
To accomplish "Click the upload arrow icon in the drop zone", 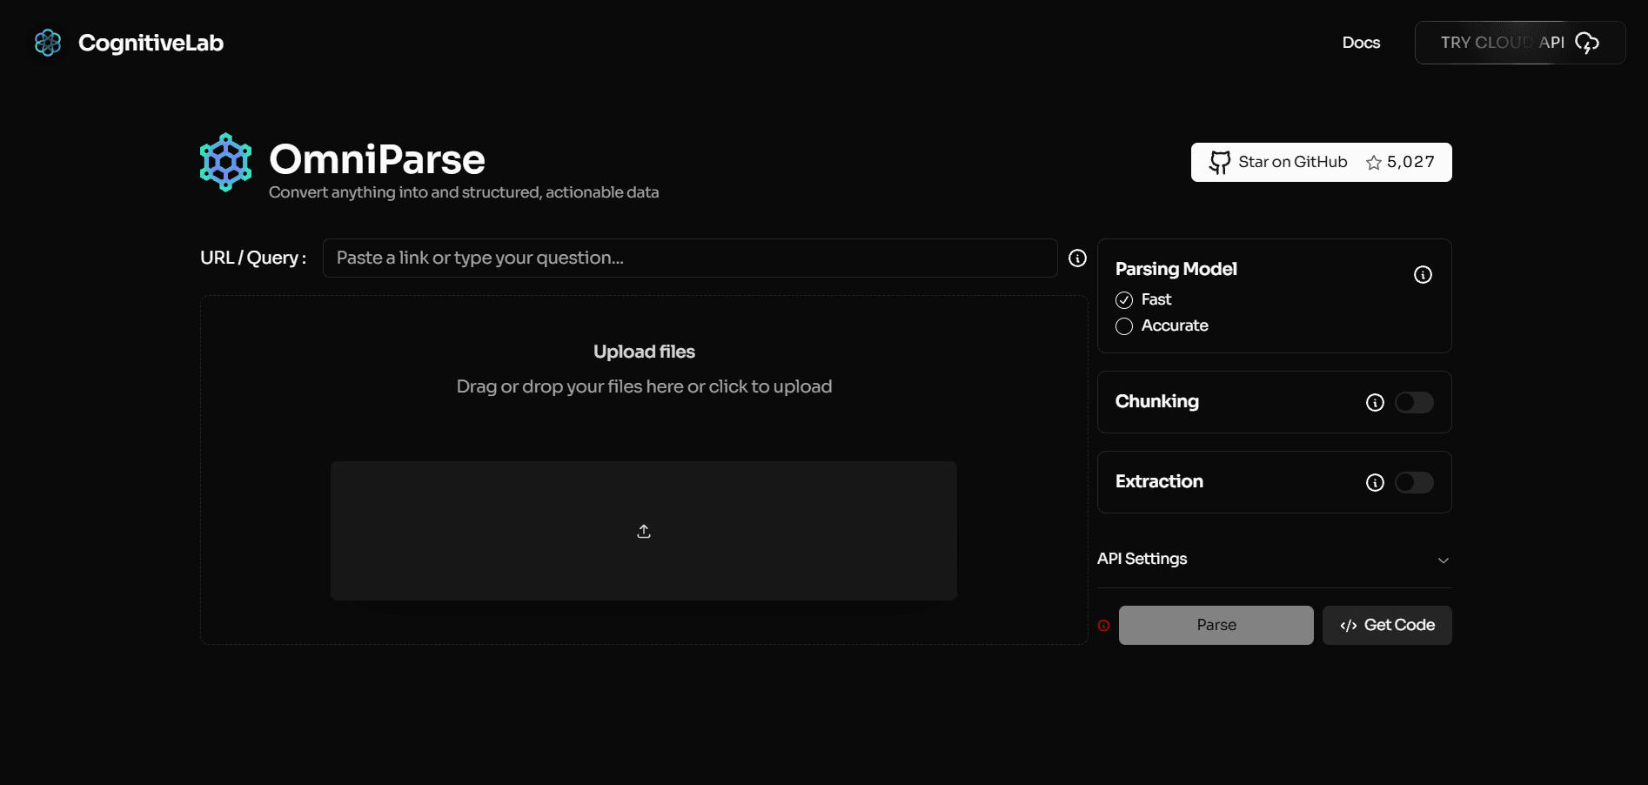I will [644, 530].
